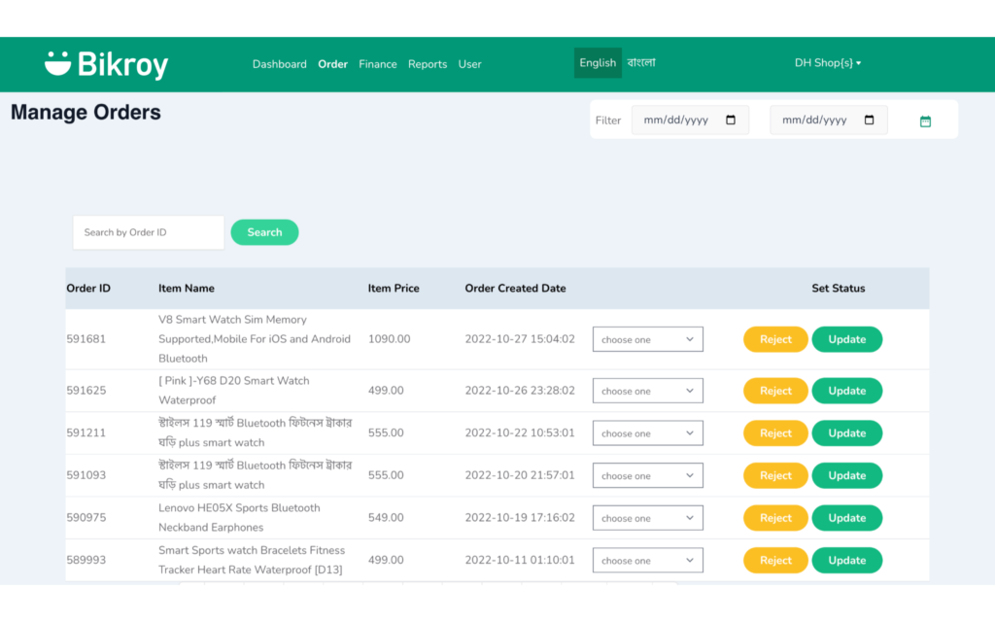This screenshot has height=622, width=995.
Task: Open the Finance menu
Action: (x=378, y=64)
